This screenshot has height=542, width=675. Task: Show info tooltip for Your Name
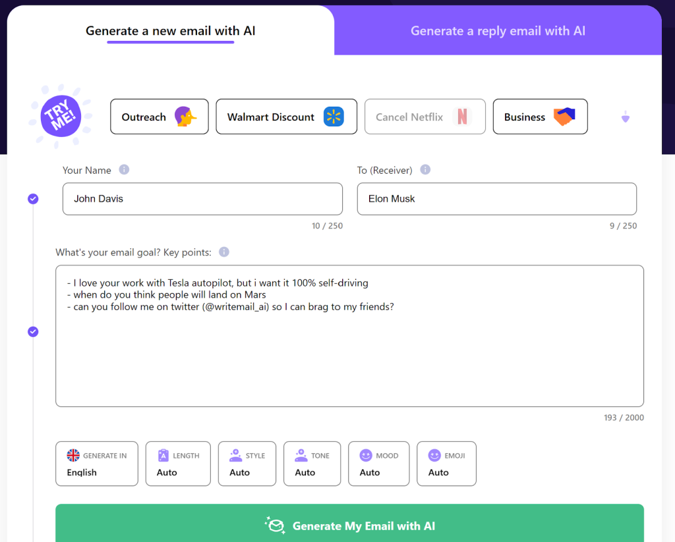[124, 169]
